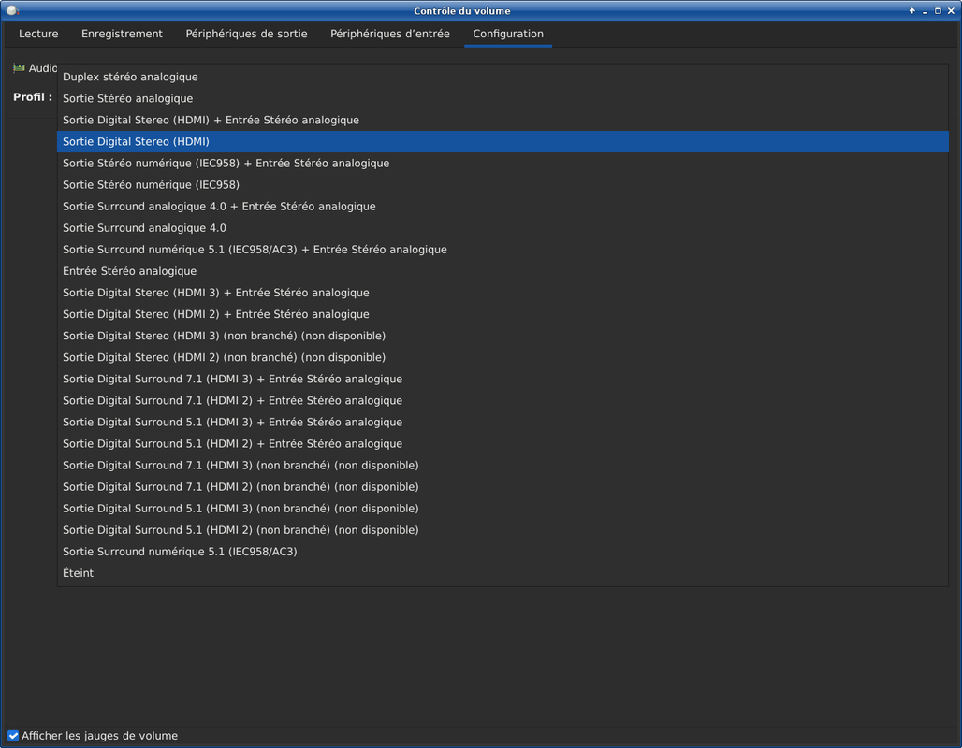
Task: Go to Périphériques de sortie tab
Action: (x=247, y=34)
